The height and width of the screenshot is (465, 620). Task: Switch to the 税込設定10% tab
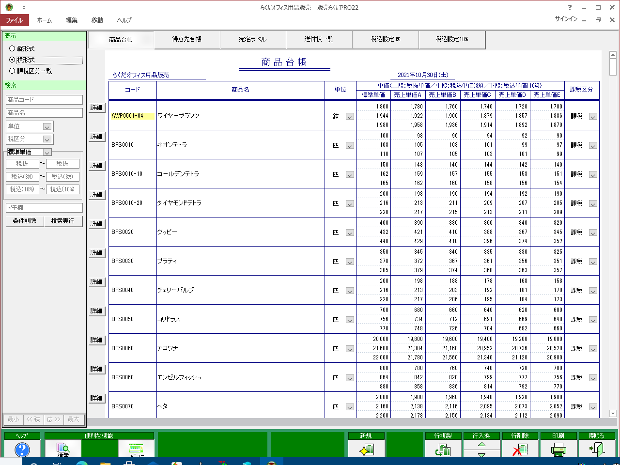(x=452, y=39)
